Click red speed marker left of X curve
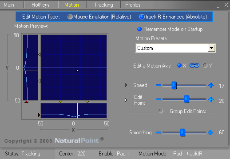This screenshot has height=159, width=230. pos(39,115)
